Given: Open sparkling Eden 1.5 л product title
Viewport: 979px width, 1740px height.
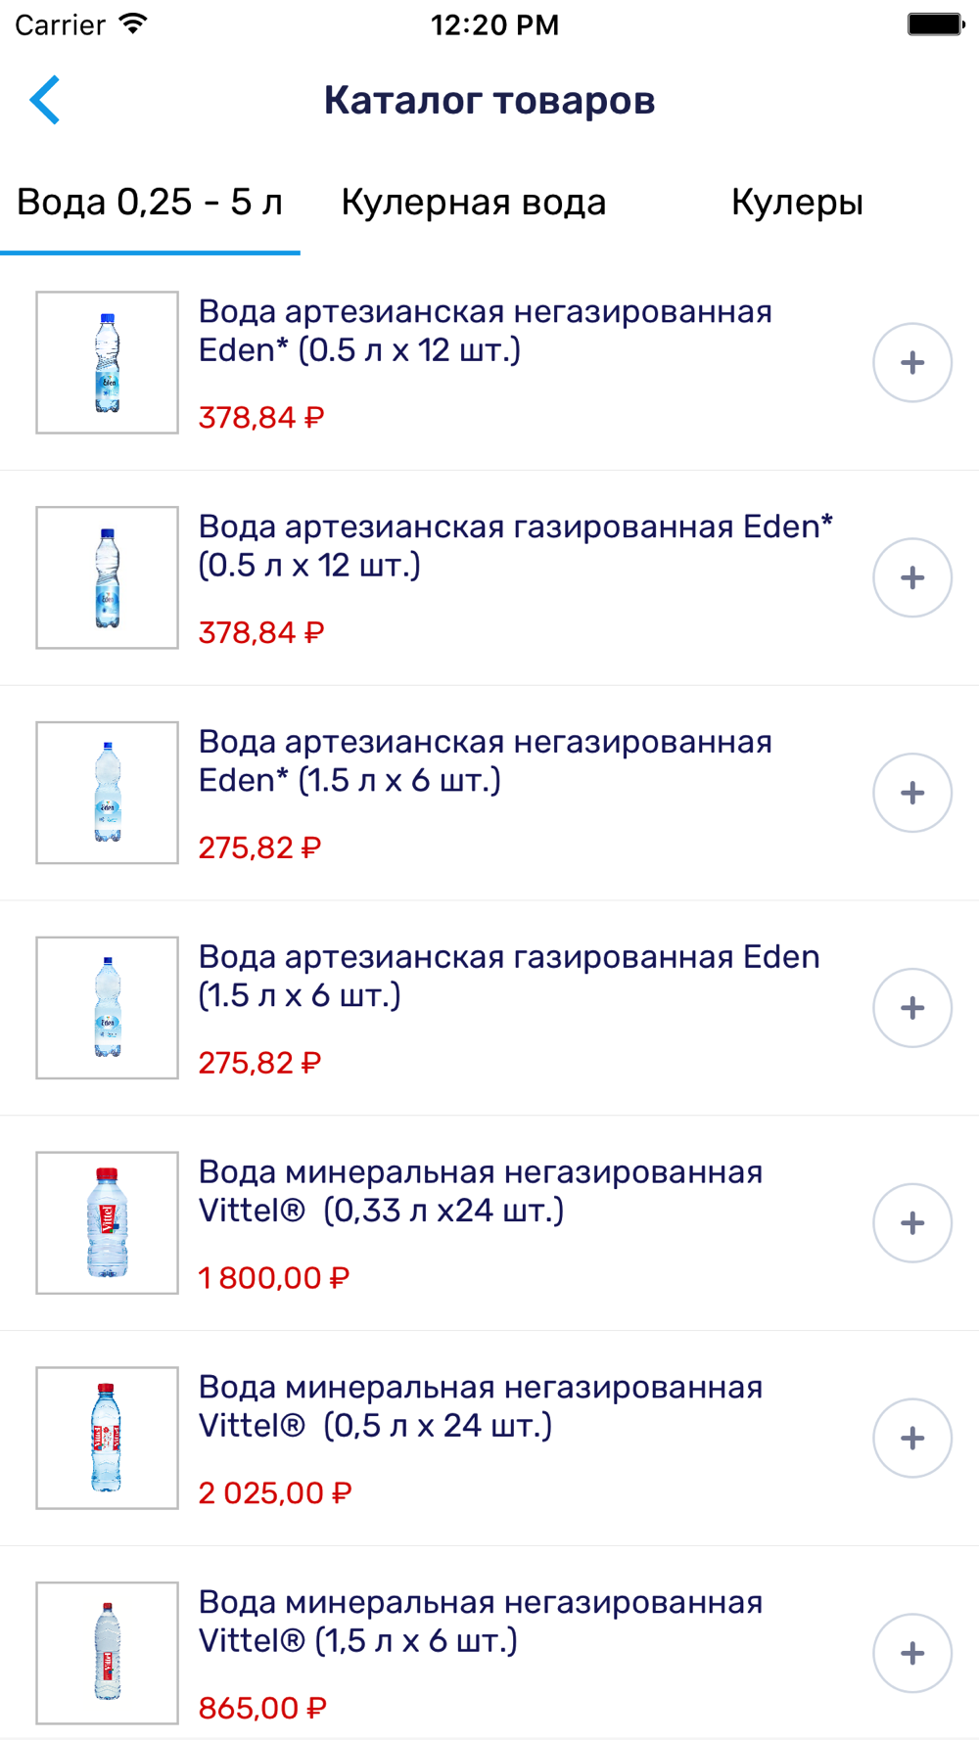Looking at the screenshot, I should coord(508,976).
